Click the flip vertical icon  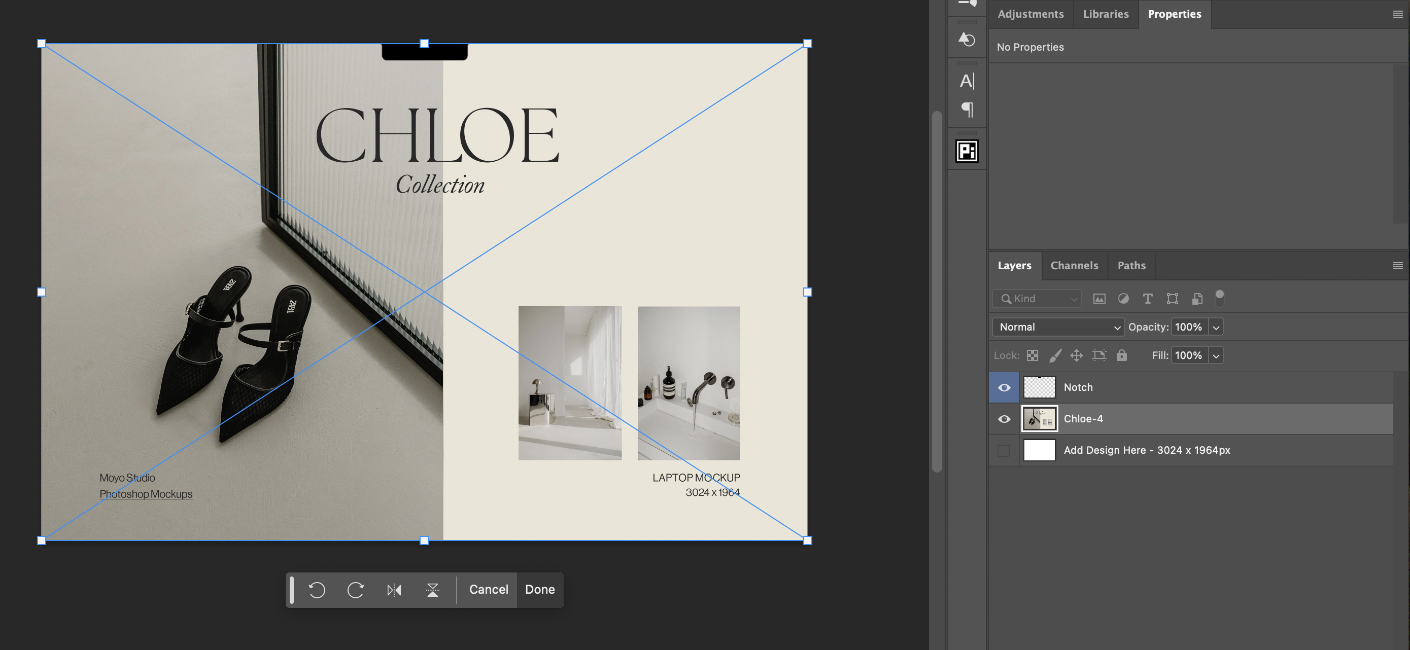pos(432,590)
